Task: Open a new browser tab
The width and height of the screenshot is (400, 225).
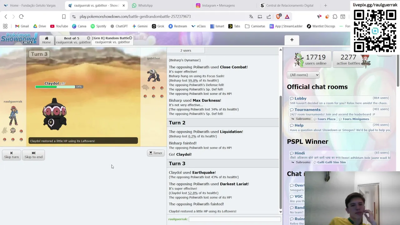Action: pos(325,5)
